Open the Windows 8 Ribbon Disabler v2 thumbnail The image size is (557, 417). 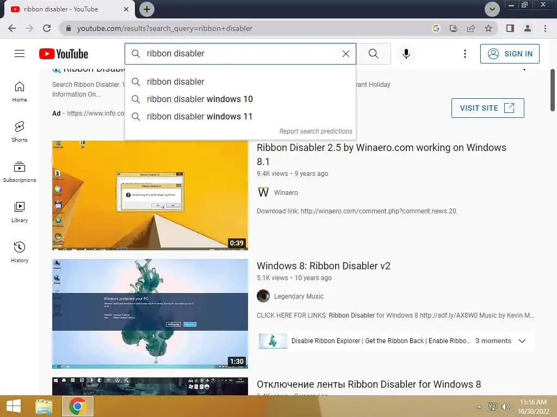click(x=150, y=314)
